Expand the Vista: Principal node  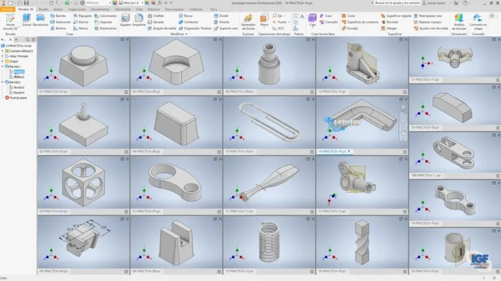(3, 56)
